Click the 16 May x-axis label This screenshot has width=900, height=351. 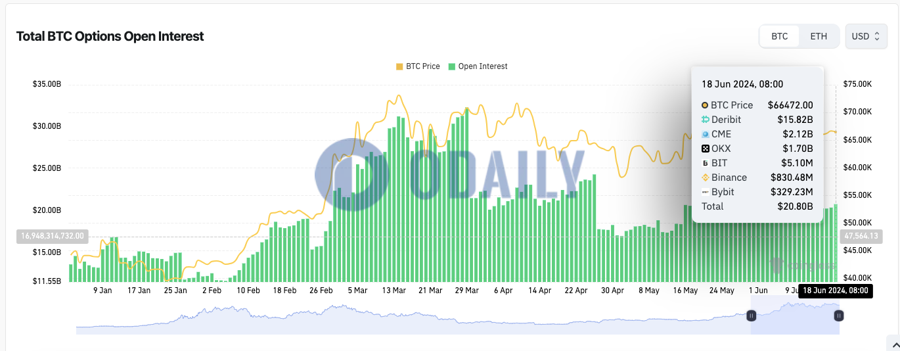pos(686,290)
